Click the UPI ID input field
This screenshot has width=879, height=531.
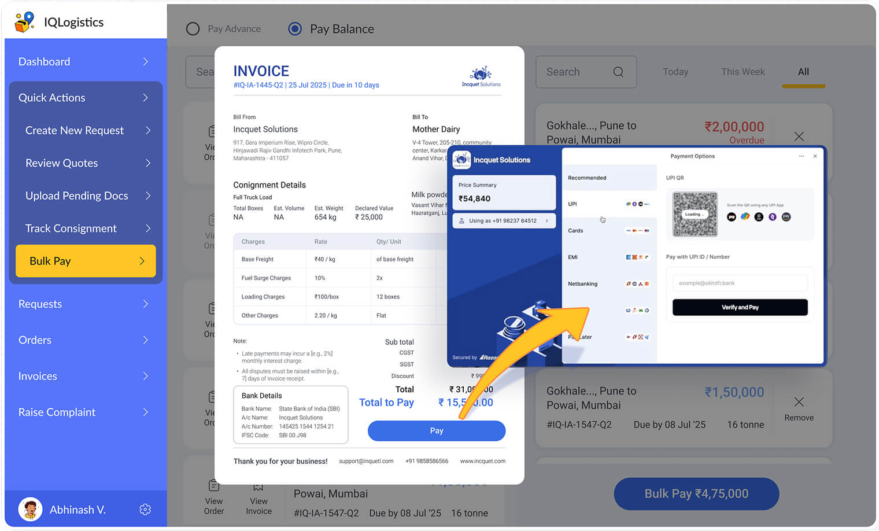pyautogui.click(x=740, y=282)
